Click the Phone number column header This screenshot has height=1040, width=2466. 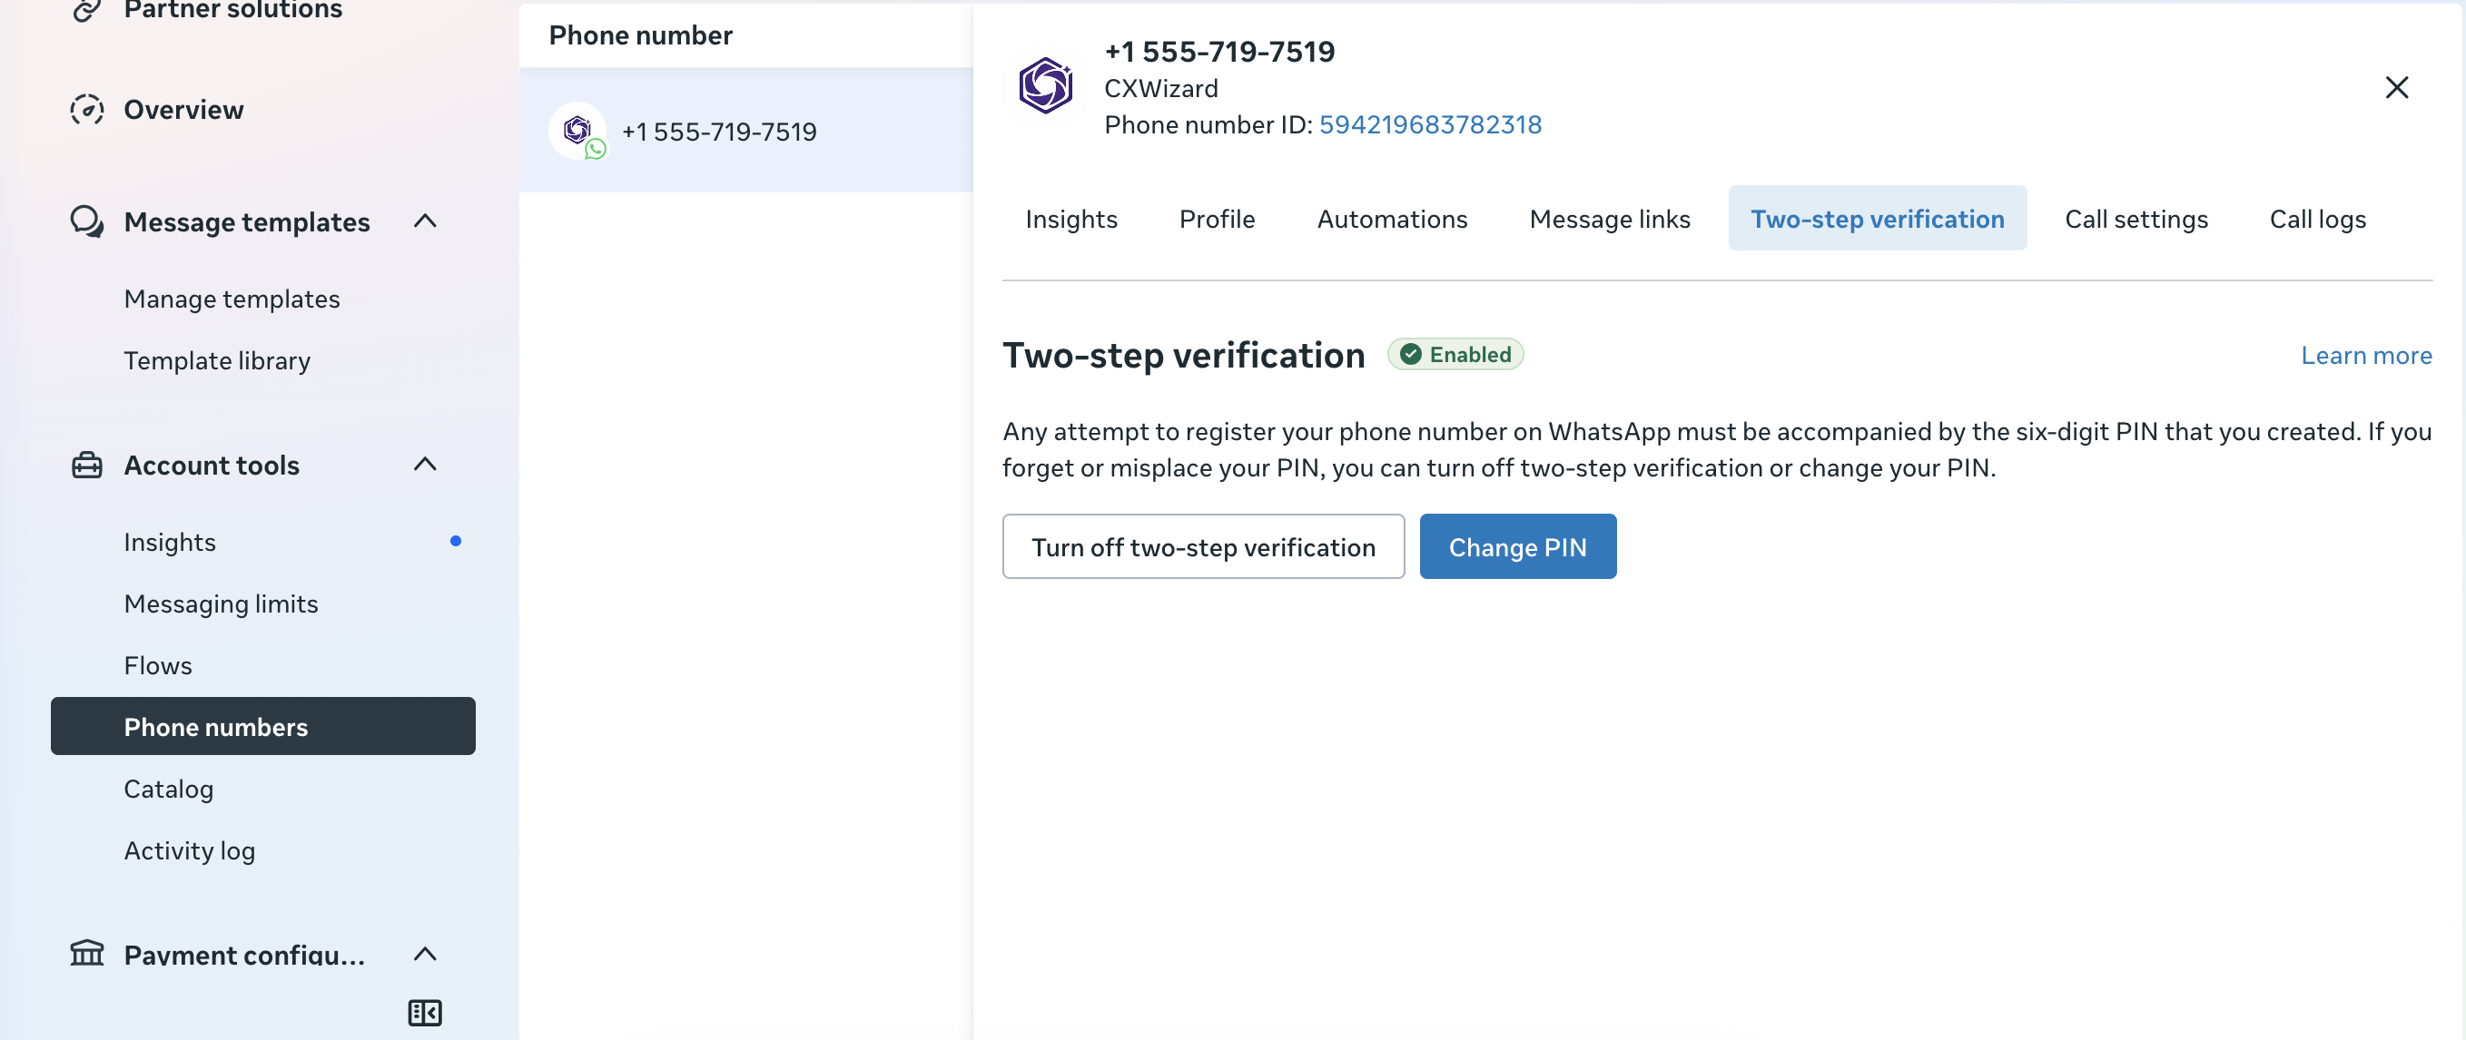click(640, 35)
